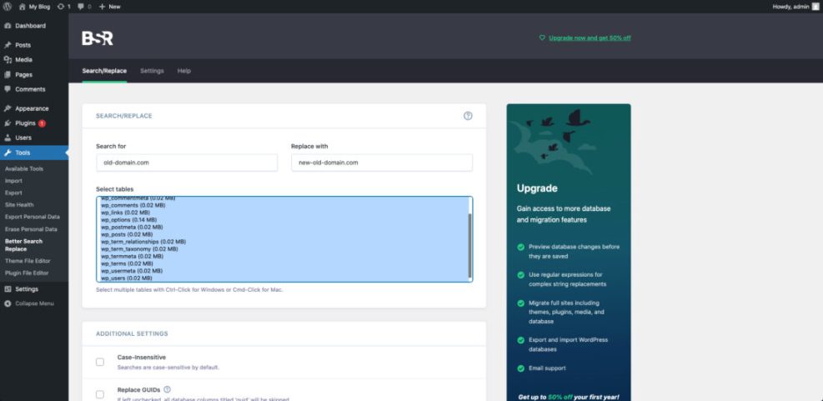
Task: Open Better Search Replace submenu item
Action: click(23, 245)
